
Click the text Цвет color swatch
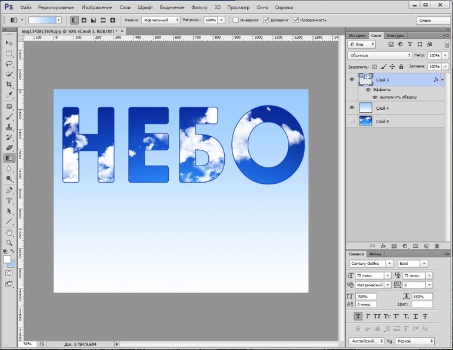point(422,305)
